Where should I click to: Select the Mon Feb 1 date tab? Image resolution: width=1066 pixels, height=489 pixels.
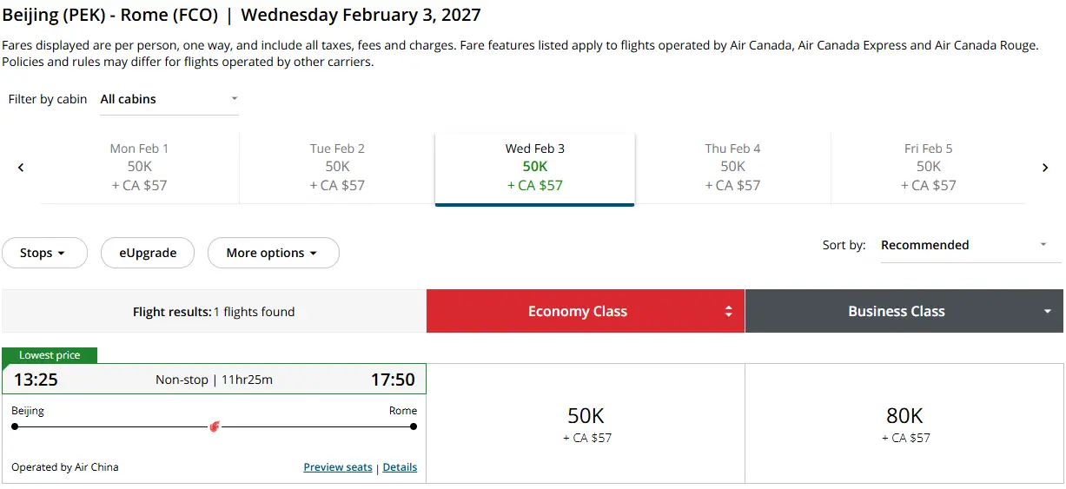(140, 167)
